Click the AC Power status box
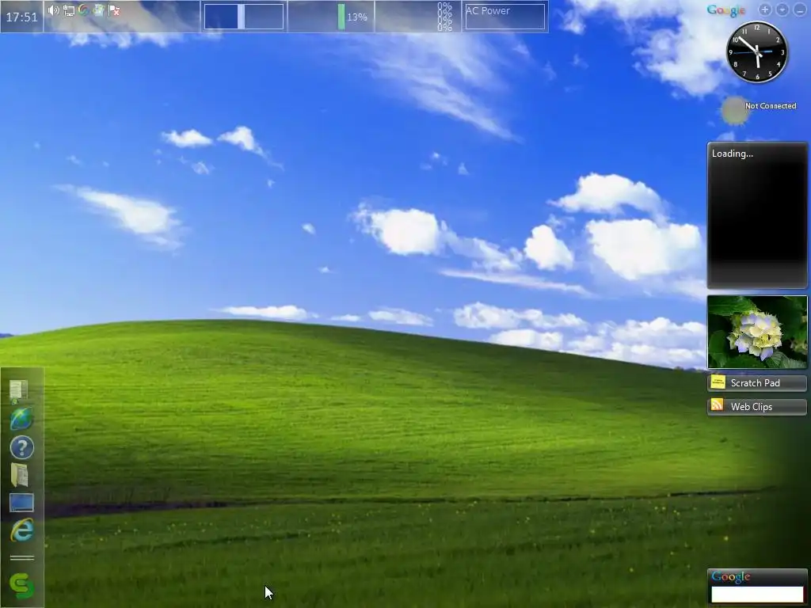The height and width of the screenshot is (608, 811). (x=504, y=17)
